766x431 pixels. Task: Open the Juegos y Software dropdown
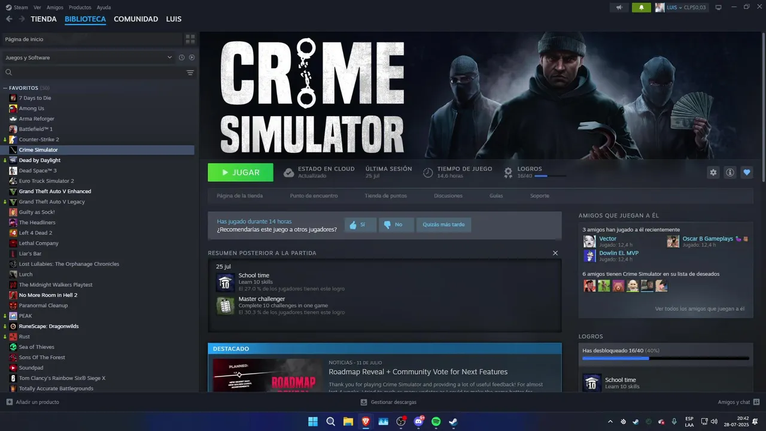pyautogui.click(x=88, y=57)
